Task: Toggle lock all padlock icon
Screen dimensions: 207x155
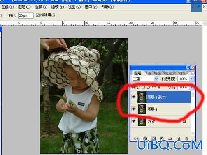Action: 159,87
